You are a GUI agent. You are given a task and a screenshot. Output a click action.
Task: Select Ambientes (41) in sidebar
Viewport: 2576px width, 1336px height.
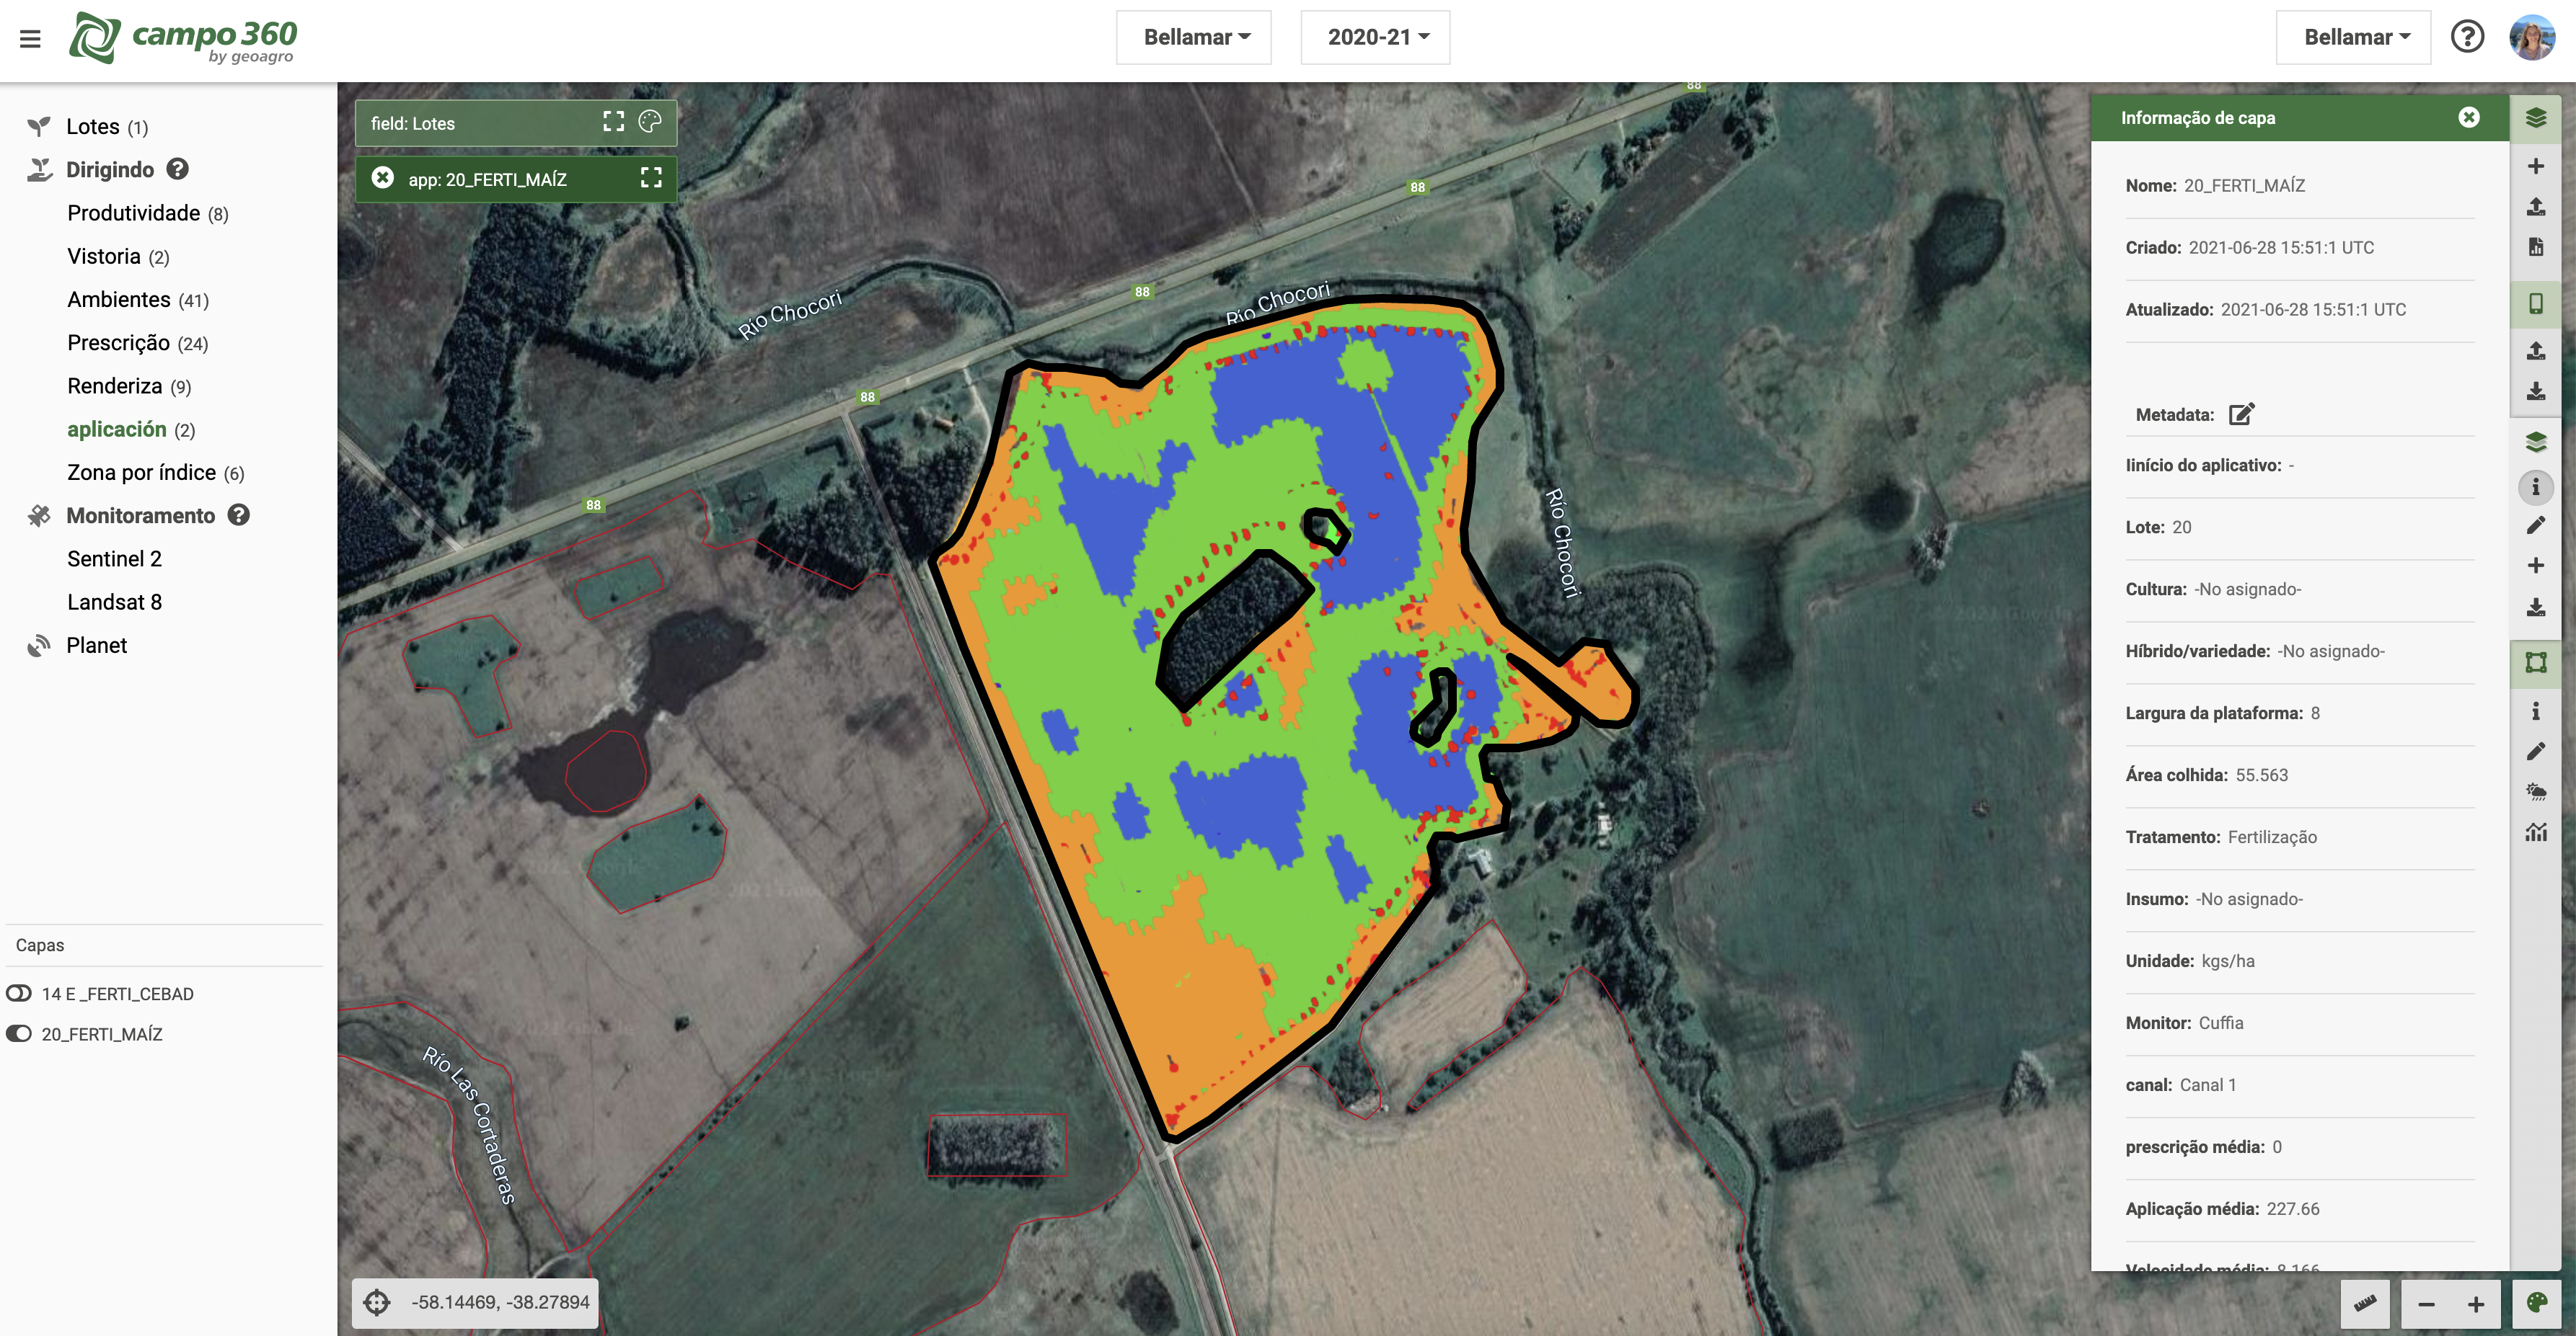click(138, 299)
